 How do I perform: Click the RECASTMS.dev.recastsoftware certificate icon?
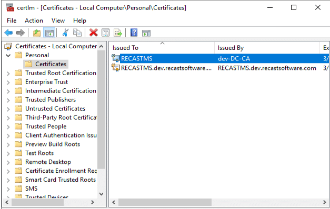[x=116, y=68]
